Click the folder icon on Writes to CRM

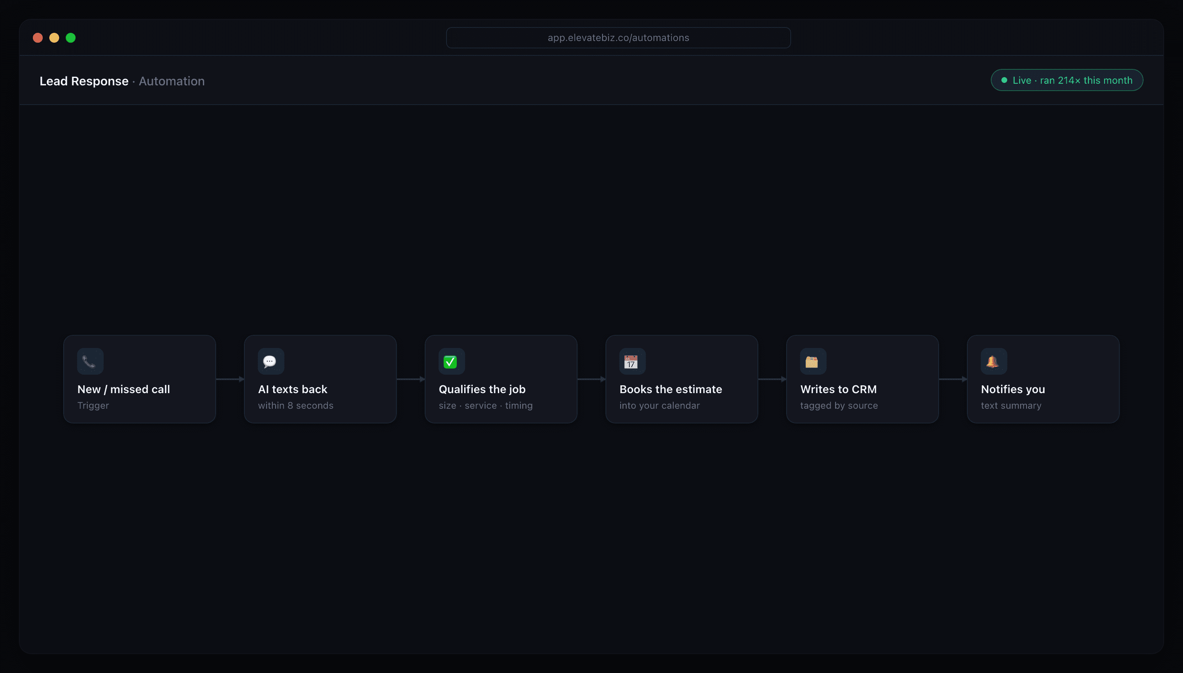[x=813, y=361]
